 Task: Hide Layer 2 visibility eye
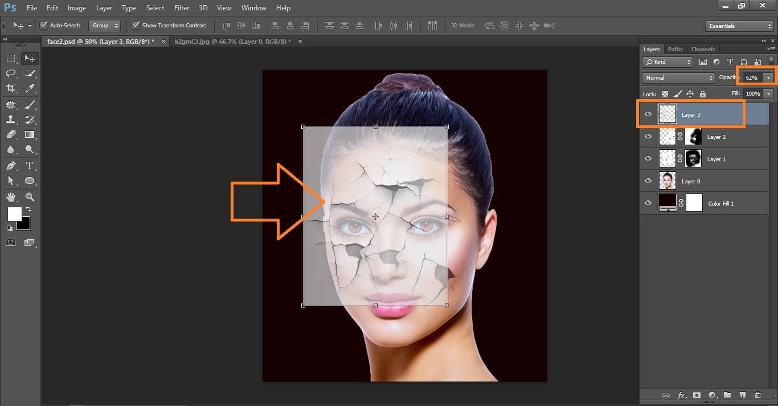648,137
